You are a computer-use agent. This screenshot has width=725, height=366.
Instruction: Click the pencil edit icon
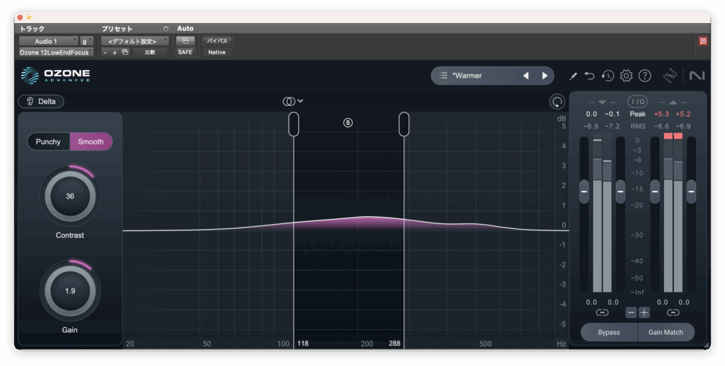pos(573,76)
